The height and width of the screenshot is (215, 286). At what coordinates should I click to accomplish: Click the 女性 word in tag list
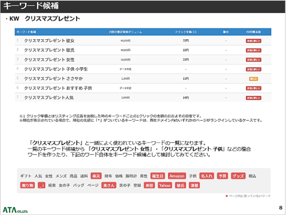(49, 176)
